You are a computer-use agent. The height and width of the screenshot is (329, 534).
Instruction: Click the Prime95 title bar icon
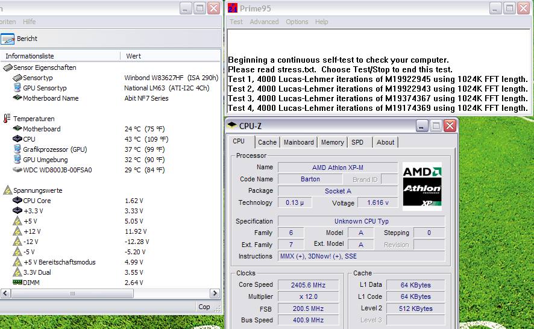[233, 8]
